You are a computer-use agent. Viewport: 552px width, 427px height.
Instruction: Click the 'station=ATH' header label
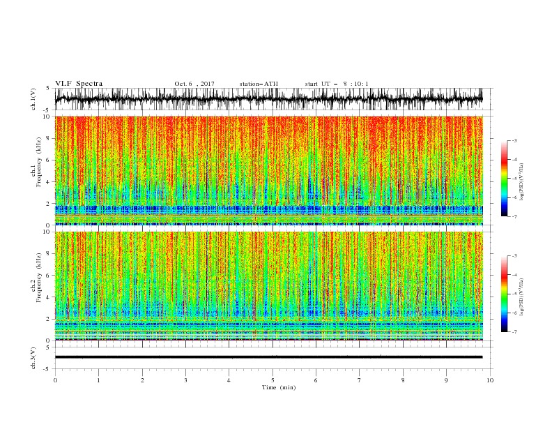259,84
